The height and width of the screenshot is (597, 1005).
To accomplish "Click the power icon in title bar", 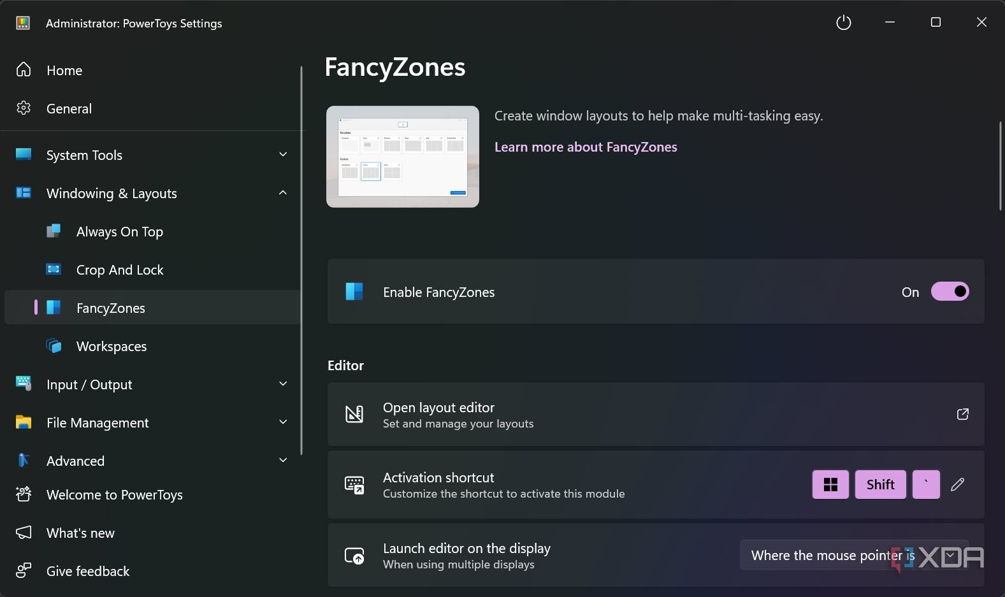I will click(843, 23).
